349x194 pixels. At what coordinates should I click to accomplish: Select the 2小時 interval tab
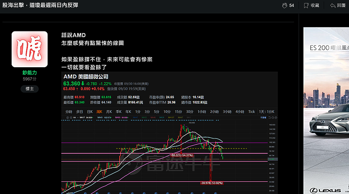coord(214,112)
